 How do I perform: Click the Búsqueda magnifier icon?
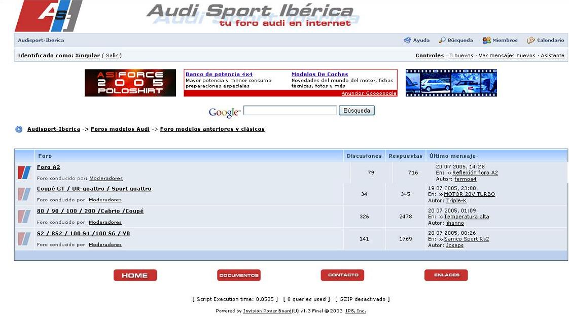pyautogui.click(x=442, y=40)
